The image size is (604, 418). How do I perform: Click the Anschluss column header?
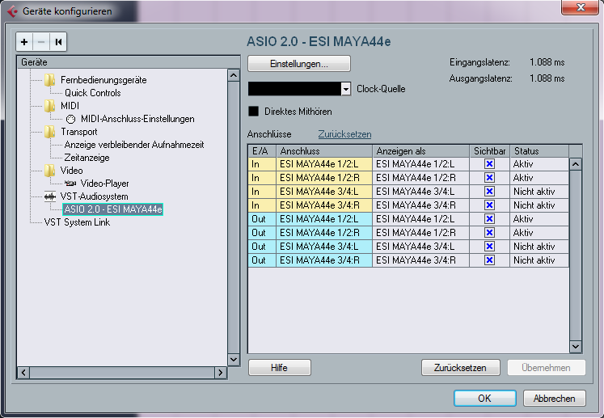click(324, 151)
